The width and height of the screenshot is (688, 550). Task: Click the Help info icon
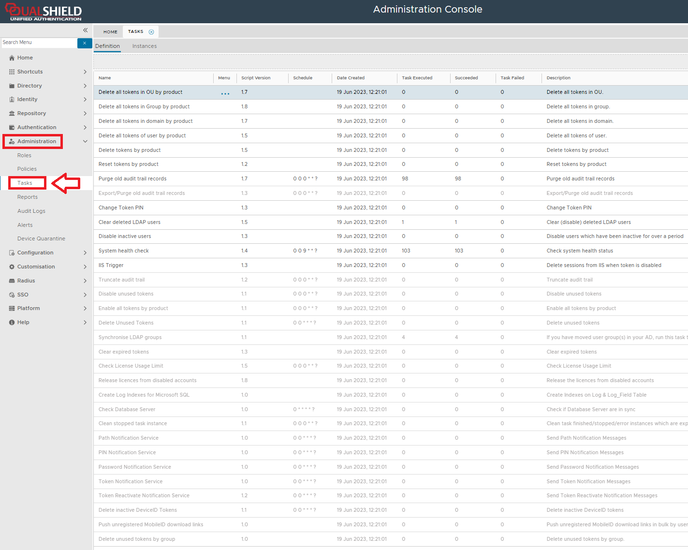12,323
